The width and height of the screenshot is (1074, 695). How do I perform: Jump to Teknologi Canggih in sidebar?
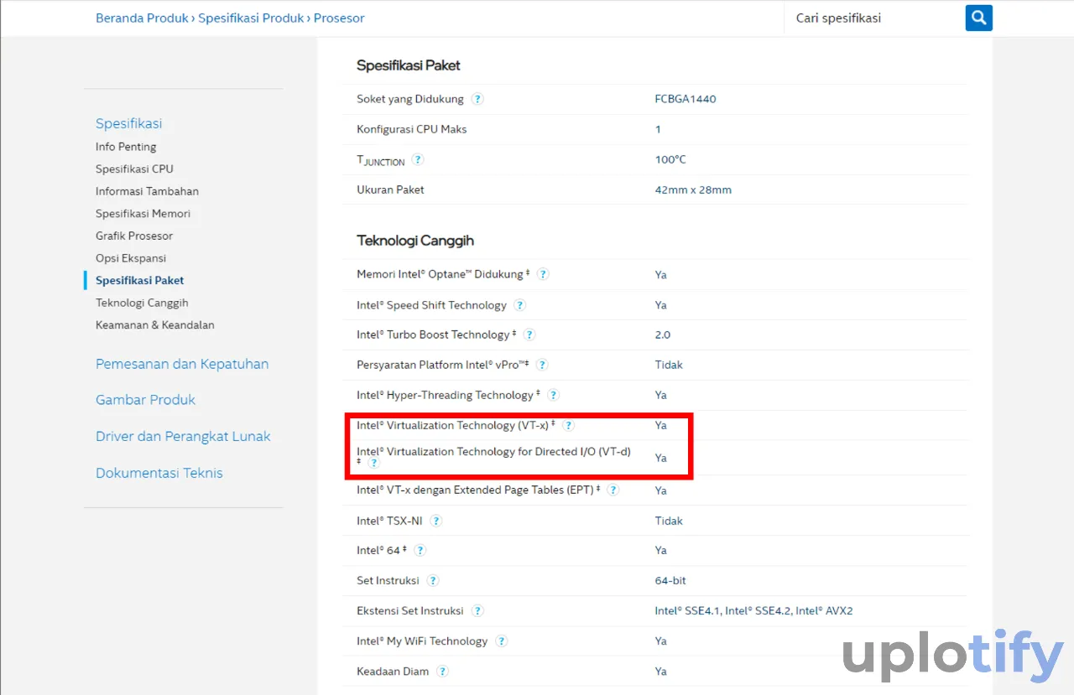142,303
